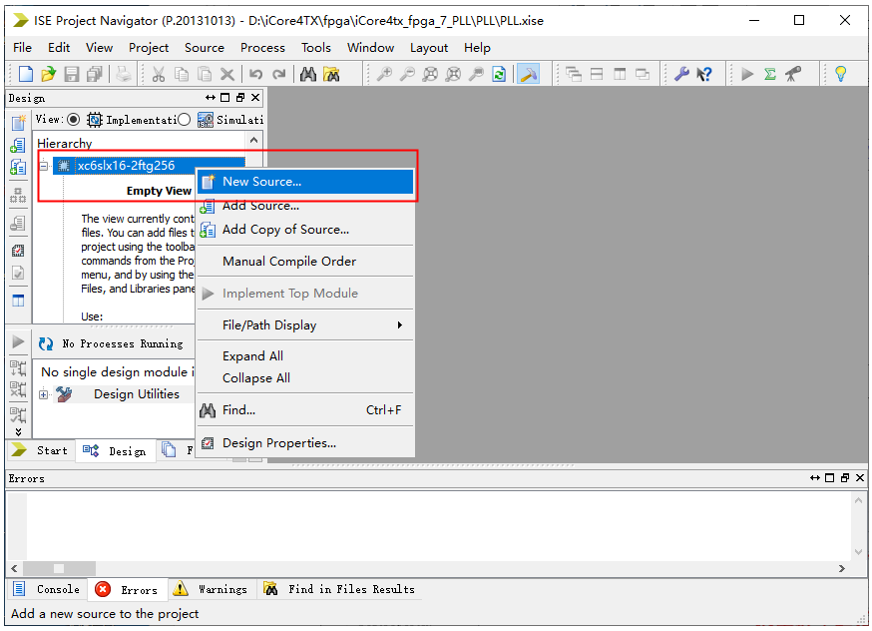Click the green sigma icon
Viewport: 872px width, 631px height.
[770, 74]
